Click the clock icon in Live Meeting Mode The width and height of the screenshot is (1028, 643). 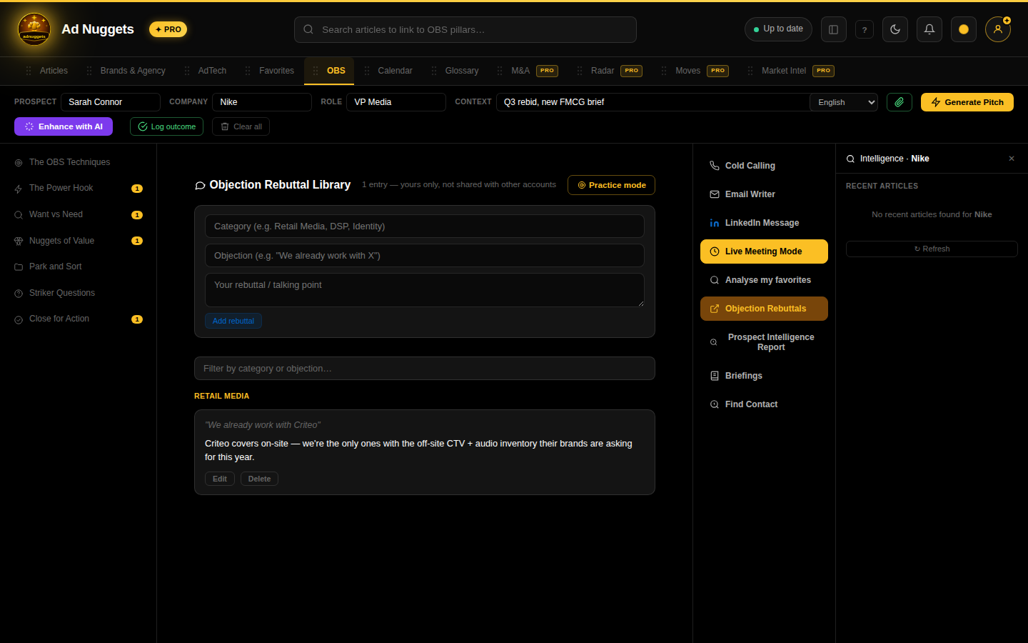pos(715,251)
